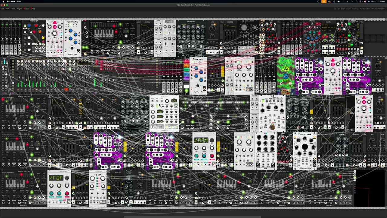The image size is (387, 218).
Task: Click the big grey knob on Additator
Action: point(244,28)
